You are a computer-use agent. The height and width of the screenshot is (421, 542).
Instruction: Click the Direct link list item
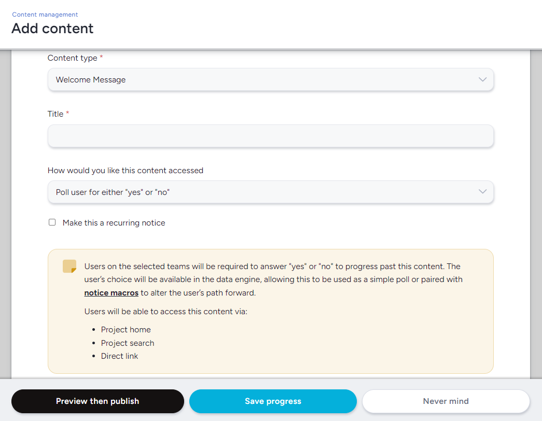119,356
